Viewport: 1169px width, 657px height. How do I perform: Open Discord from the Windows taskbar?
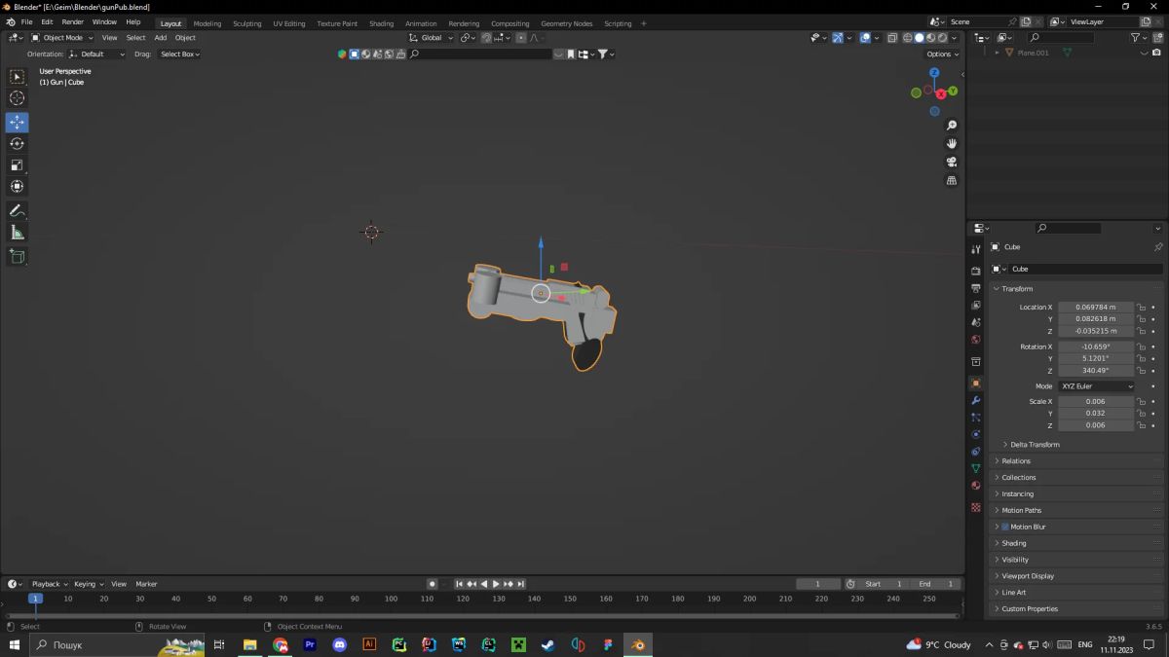pos(339,644)
